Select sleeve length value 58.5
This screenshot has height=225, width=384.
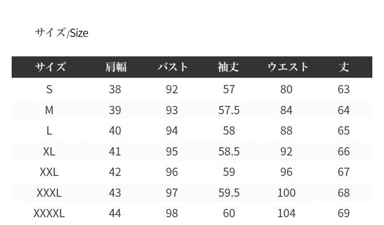click(228, 152)
